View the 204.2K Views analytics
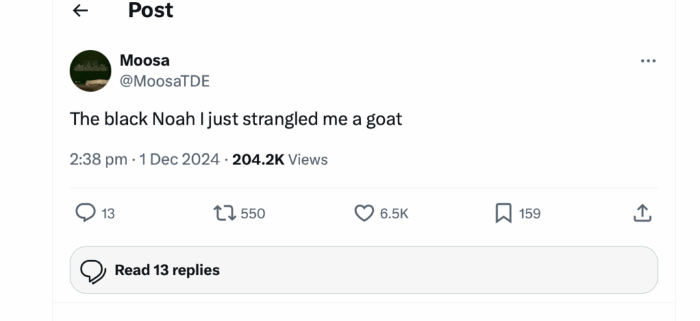This screenshot has height=321, width=700. [280, 159]
